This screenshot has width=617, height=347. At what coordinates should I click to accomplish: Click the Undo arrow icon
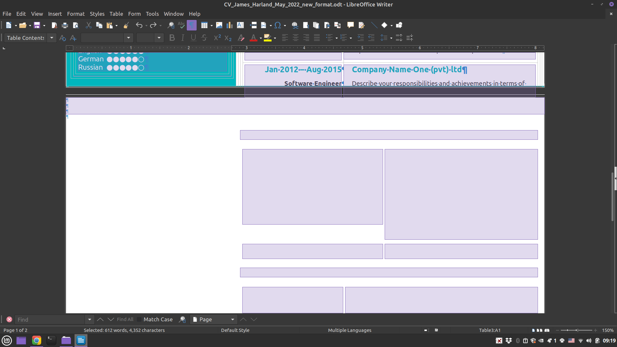pyautogui.click(x=139, y=25)
